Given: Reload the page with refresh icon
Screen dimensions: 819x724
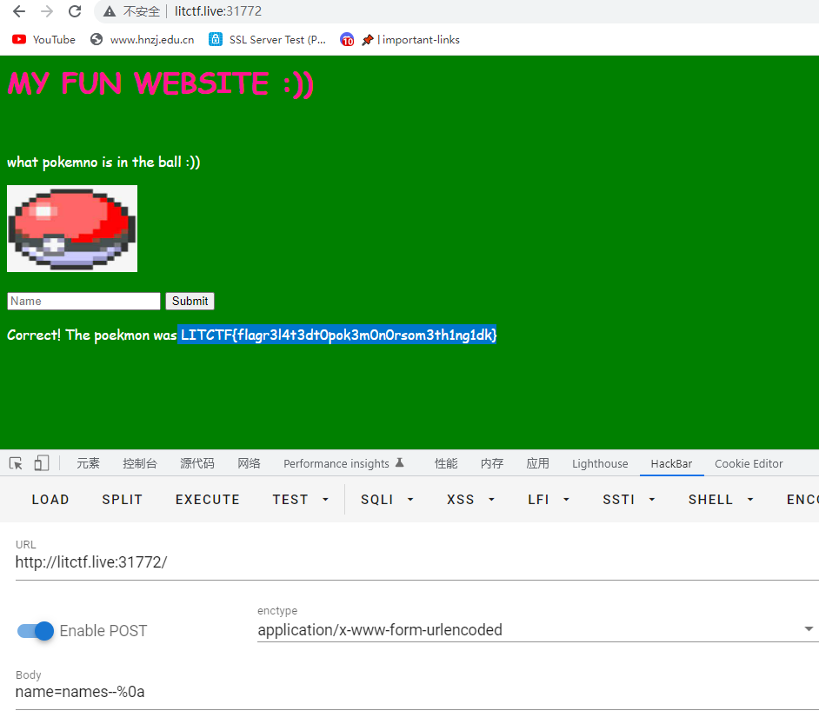Looking at the screenshot, I should pyautogui.click(x=76, y=11).
